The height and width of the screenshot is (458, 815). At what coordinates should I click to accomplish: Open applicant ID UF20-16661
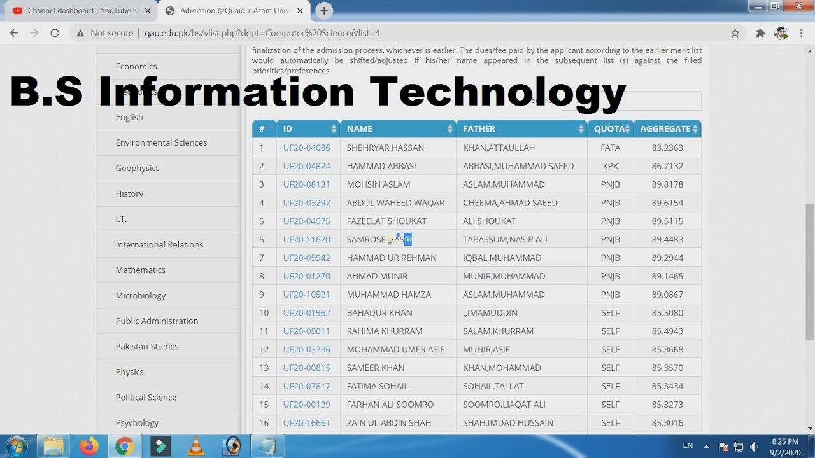pyautogui.click(x=307, y=423)
